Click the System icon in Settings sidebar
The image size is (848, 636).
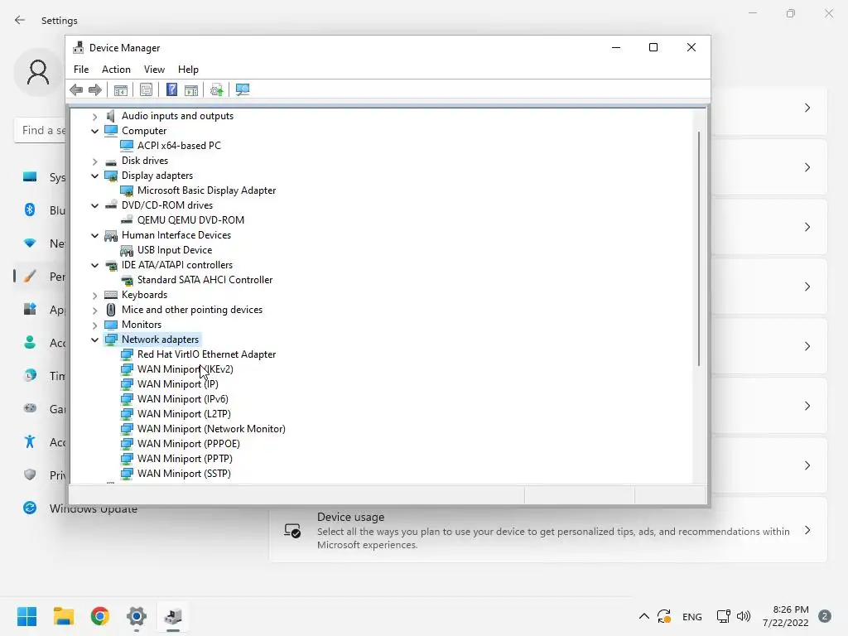pyautogui.click(x=30, y=177)
